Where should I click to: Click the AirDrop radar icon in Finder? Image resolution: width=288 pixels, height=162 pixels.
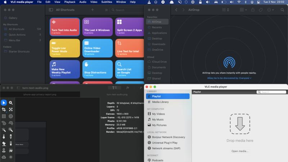(229, 62)
